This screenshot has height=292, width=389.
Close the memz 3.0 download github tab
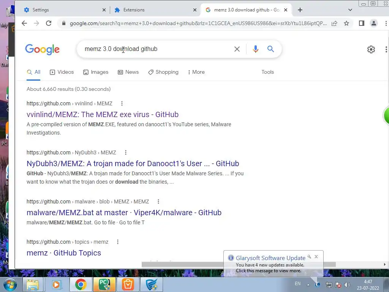[286, 10]
